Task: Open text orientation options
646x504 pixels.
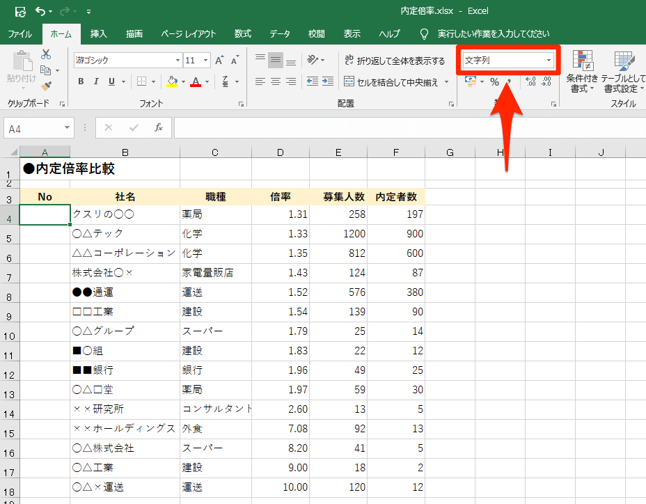Action: pyautogui.click(x=315, y=60)
